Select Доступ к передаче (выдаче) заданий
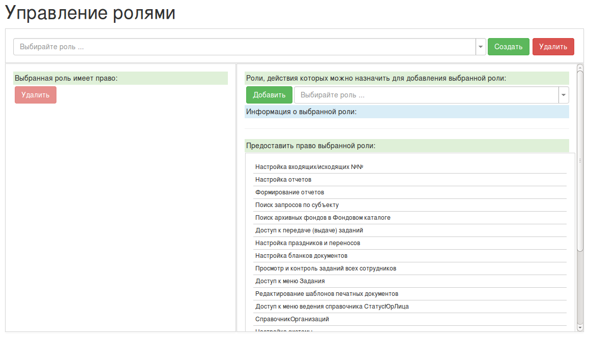 coord(309,230)
